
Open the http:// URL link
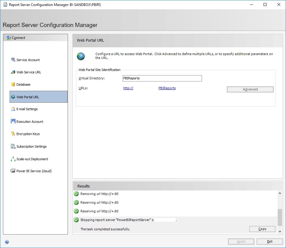[128, 88]
